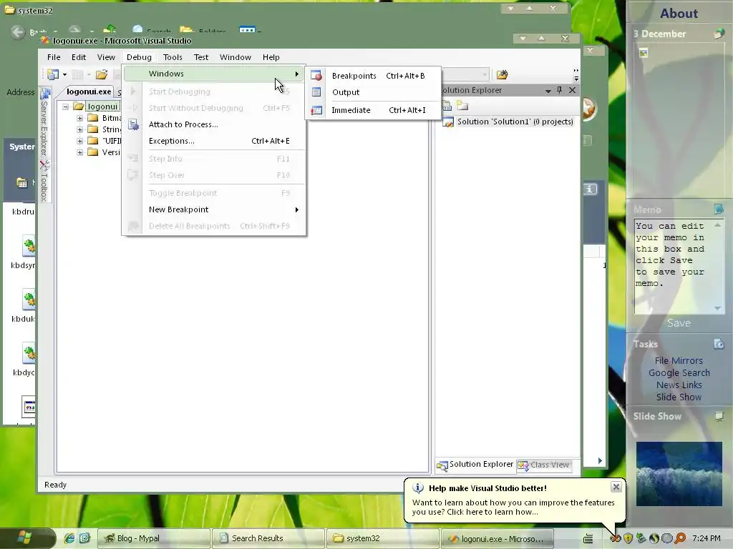Open the Window menu
This screenshot has height=549, width=733.
tap(235, 57)
